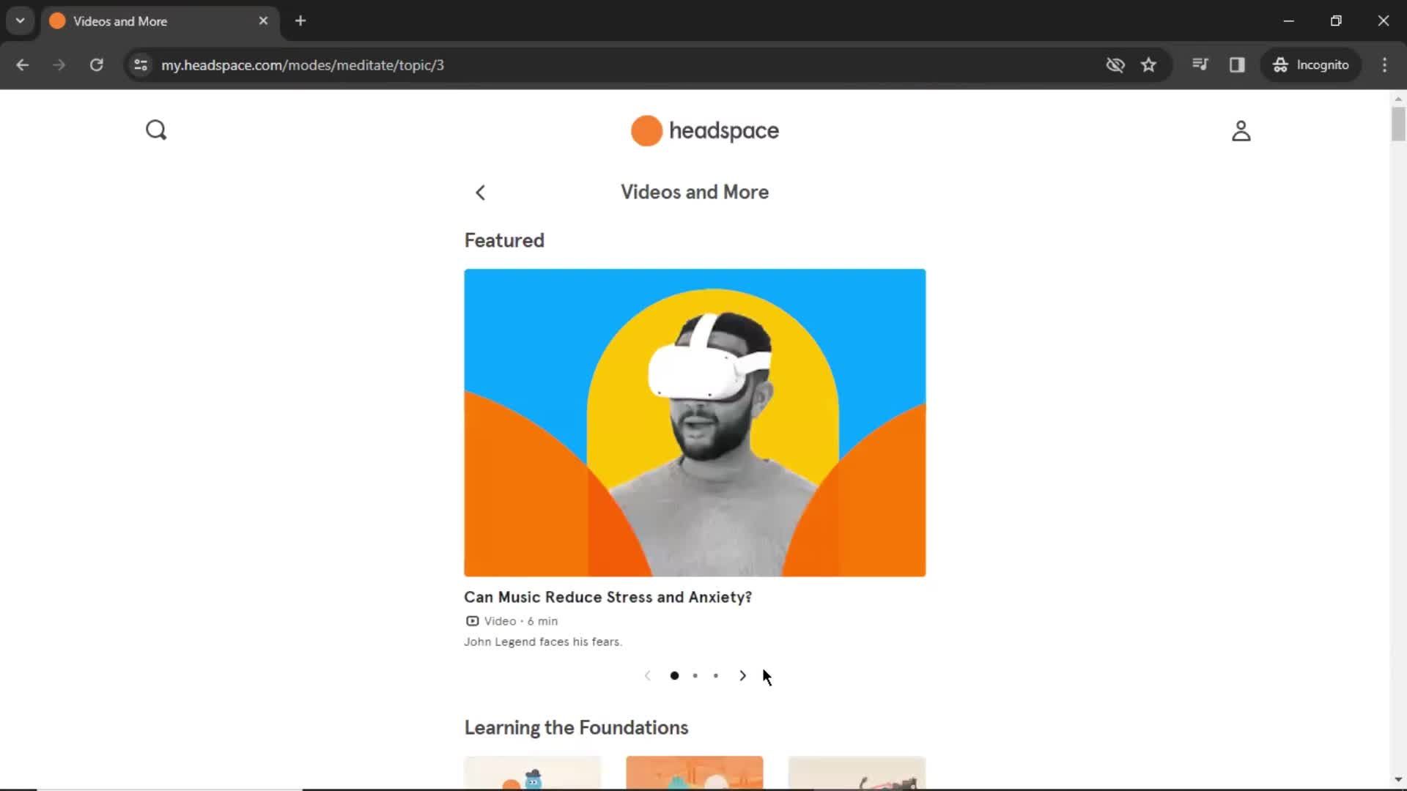
Task: Click the browser profile switcher dropdown
Action: tap(19, 21)
